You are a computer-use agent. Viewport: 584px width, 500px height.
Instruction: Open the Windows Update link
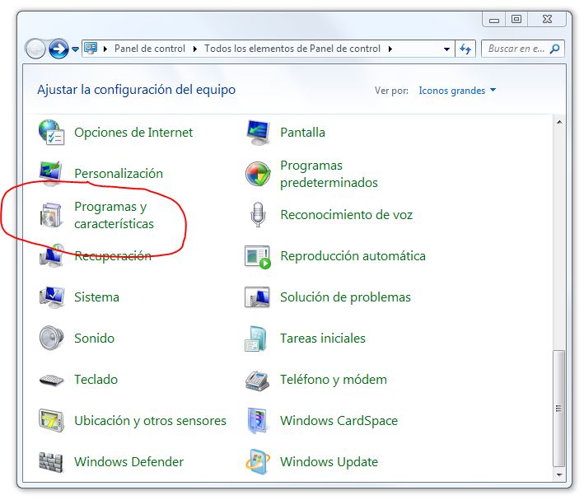pyautogui.click(x=329, y=462)
